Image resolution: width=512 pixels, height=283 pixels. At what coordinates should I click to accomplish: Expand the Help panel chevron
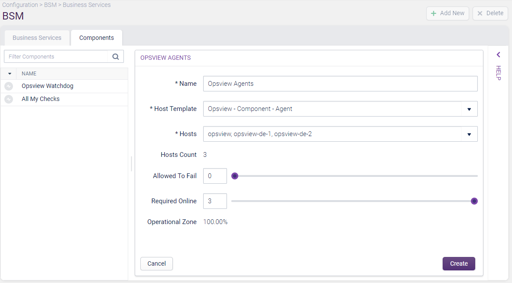click(x=498, y=55)
